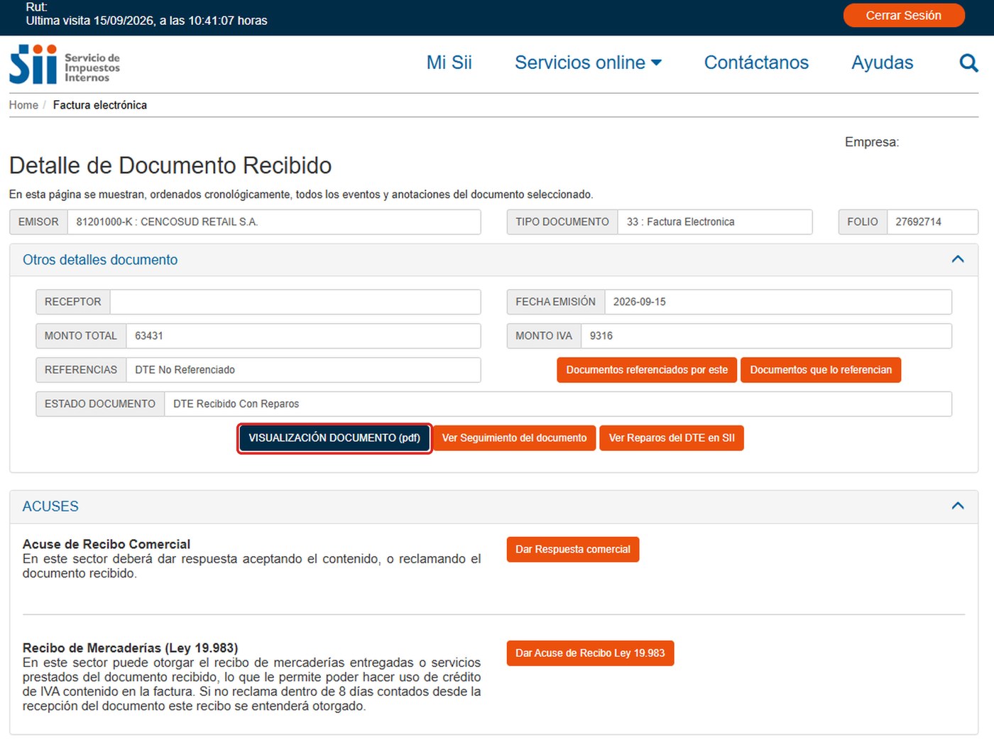Click the empty RECEPTOR field
This screenshot has height=740, width=994.
pos(295,302)
